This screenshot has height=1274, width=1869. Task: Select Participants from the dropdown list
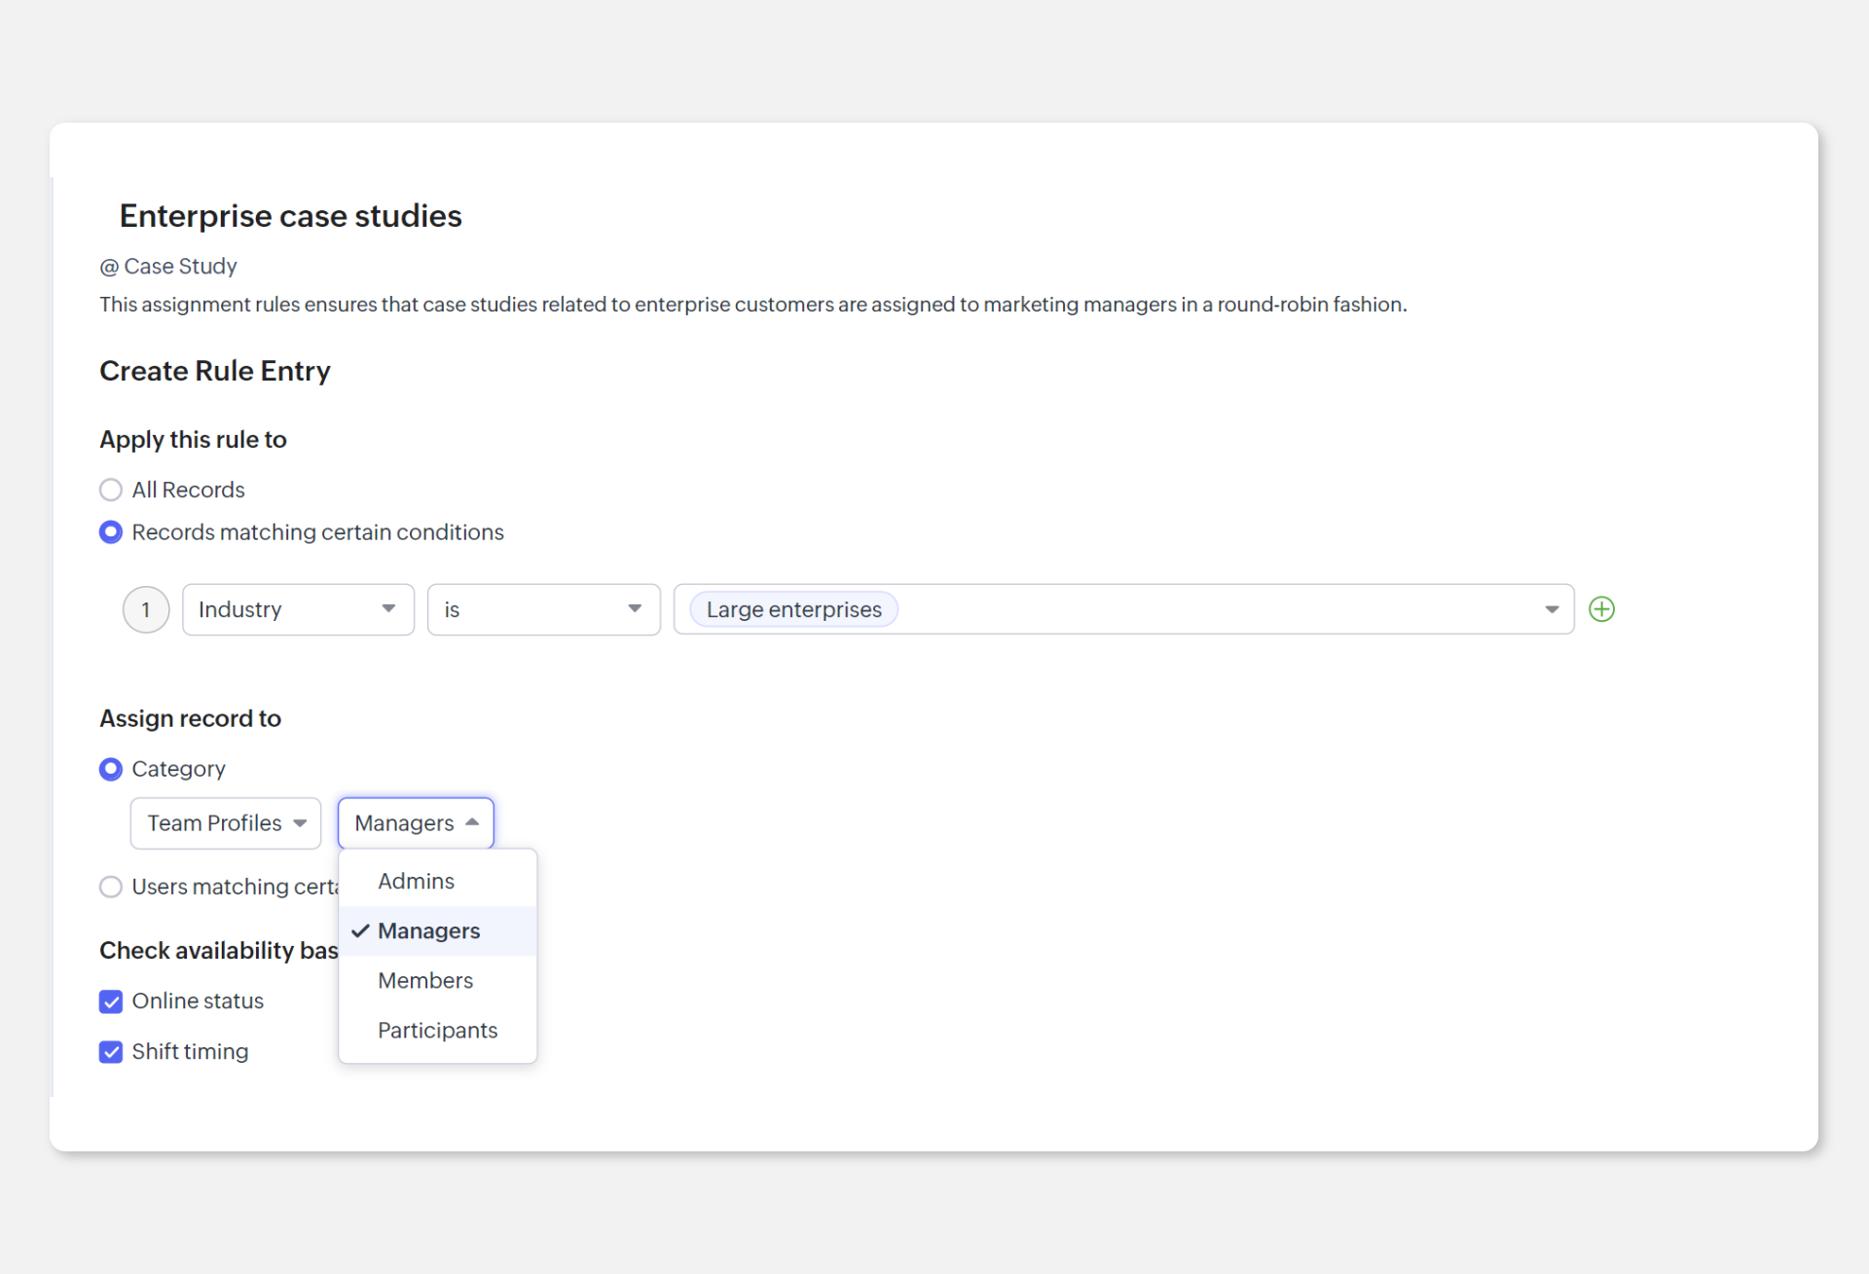[x=437, y=1029]
